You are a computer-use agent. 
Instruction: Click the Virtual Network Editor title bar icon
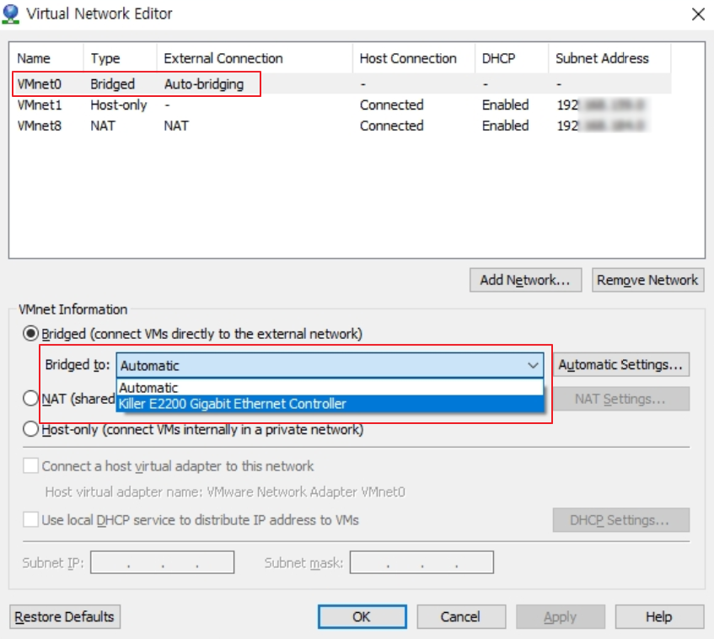click(10, 13)
